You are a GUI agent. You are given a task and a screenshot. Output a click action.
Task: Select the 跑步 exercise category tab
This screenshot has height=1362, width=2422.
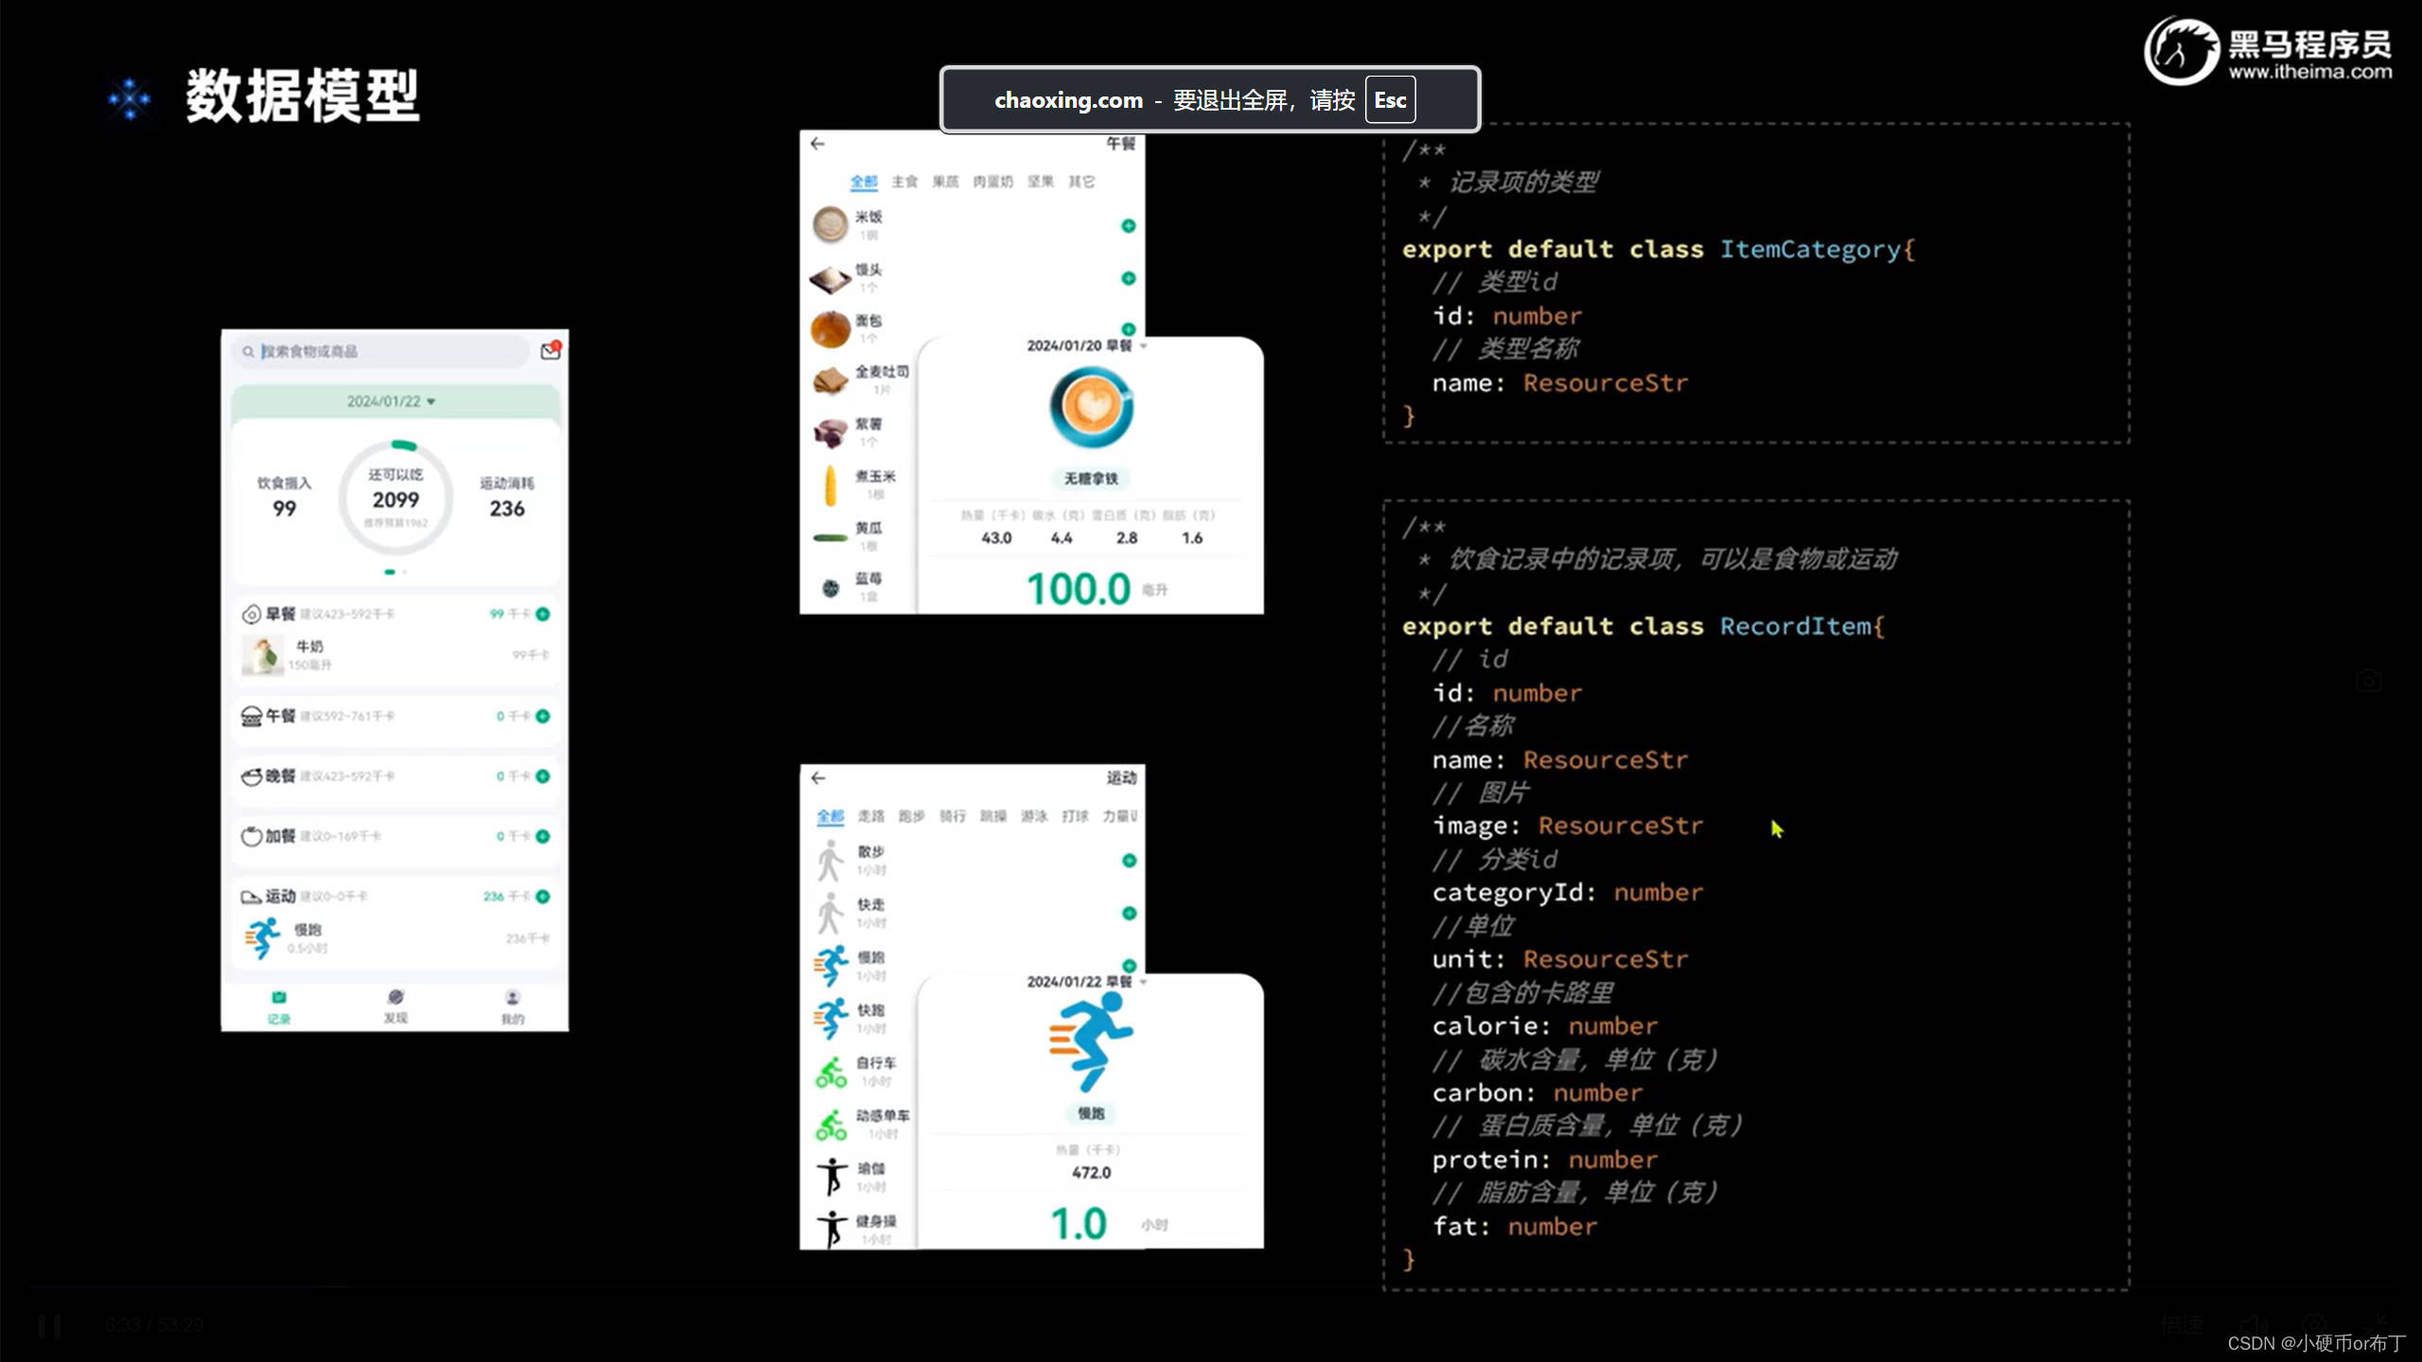point(911,816)
